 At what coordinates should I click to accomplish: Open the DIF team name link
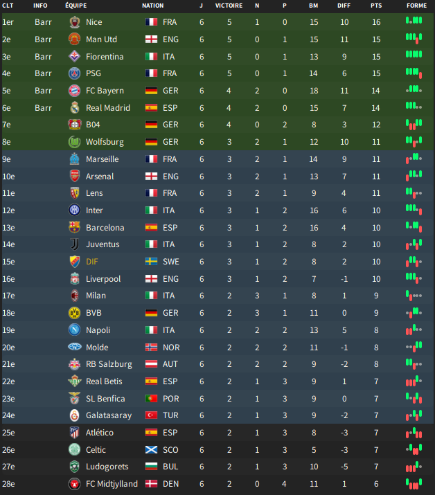[x=92, y=262]
